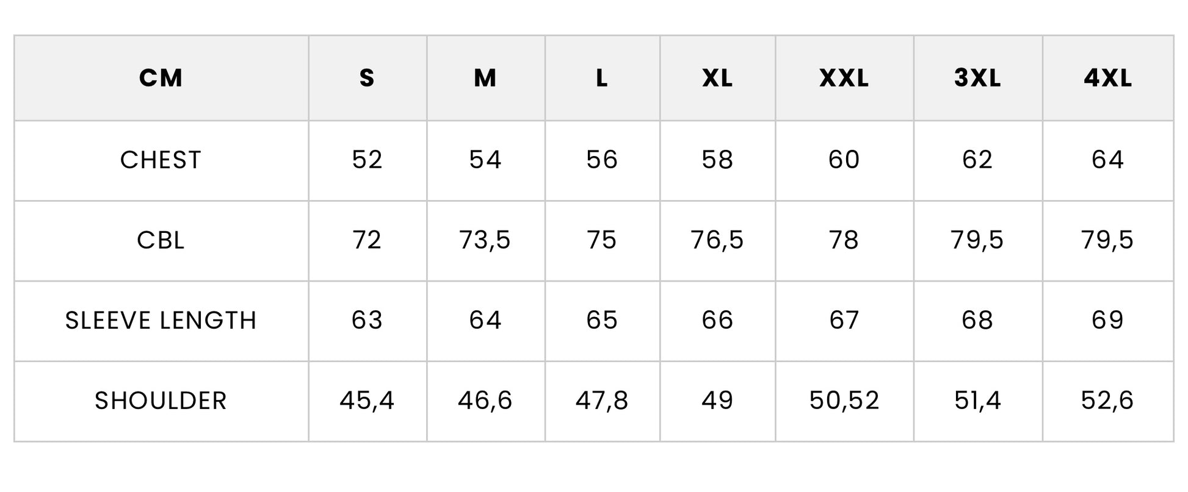Select the CBL row label

[161, 240]
